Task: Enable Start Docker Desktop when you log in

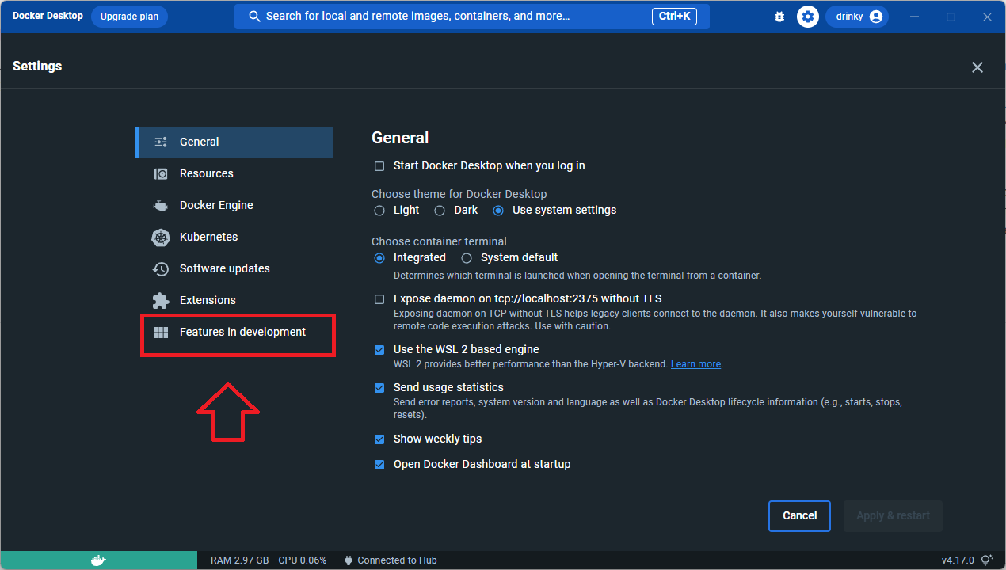Action: [379, 166]
